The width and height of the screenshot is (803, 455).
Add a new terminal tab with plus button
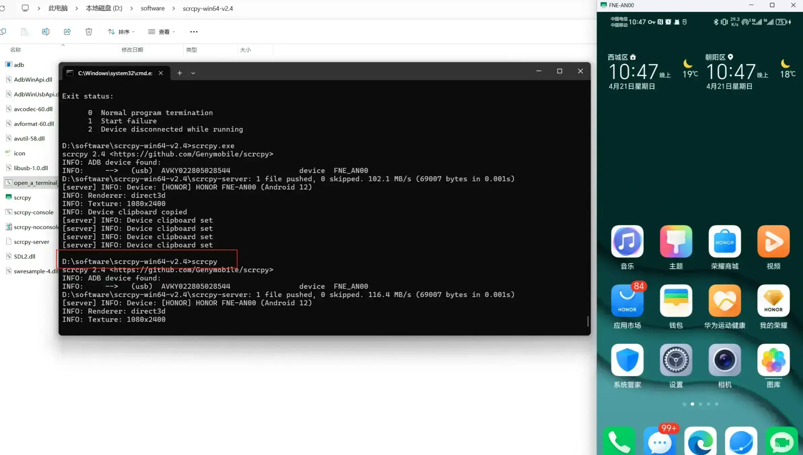pyautogui.click(x=180, y=73)
